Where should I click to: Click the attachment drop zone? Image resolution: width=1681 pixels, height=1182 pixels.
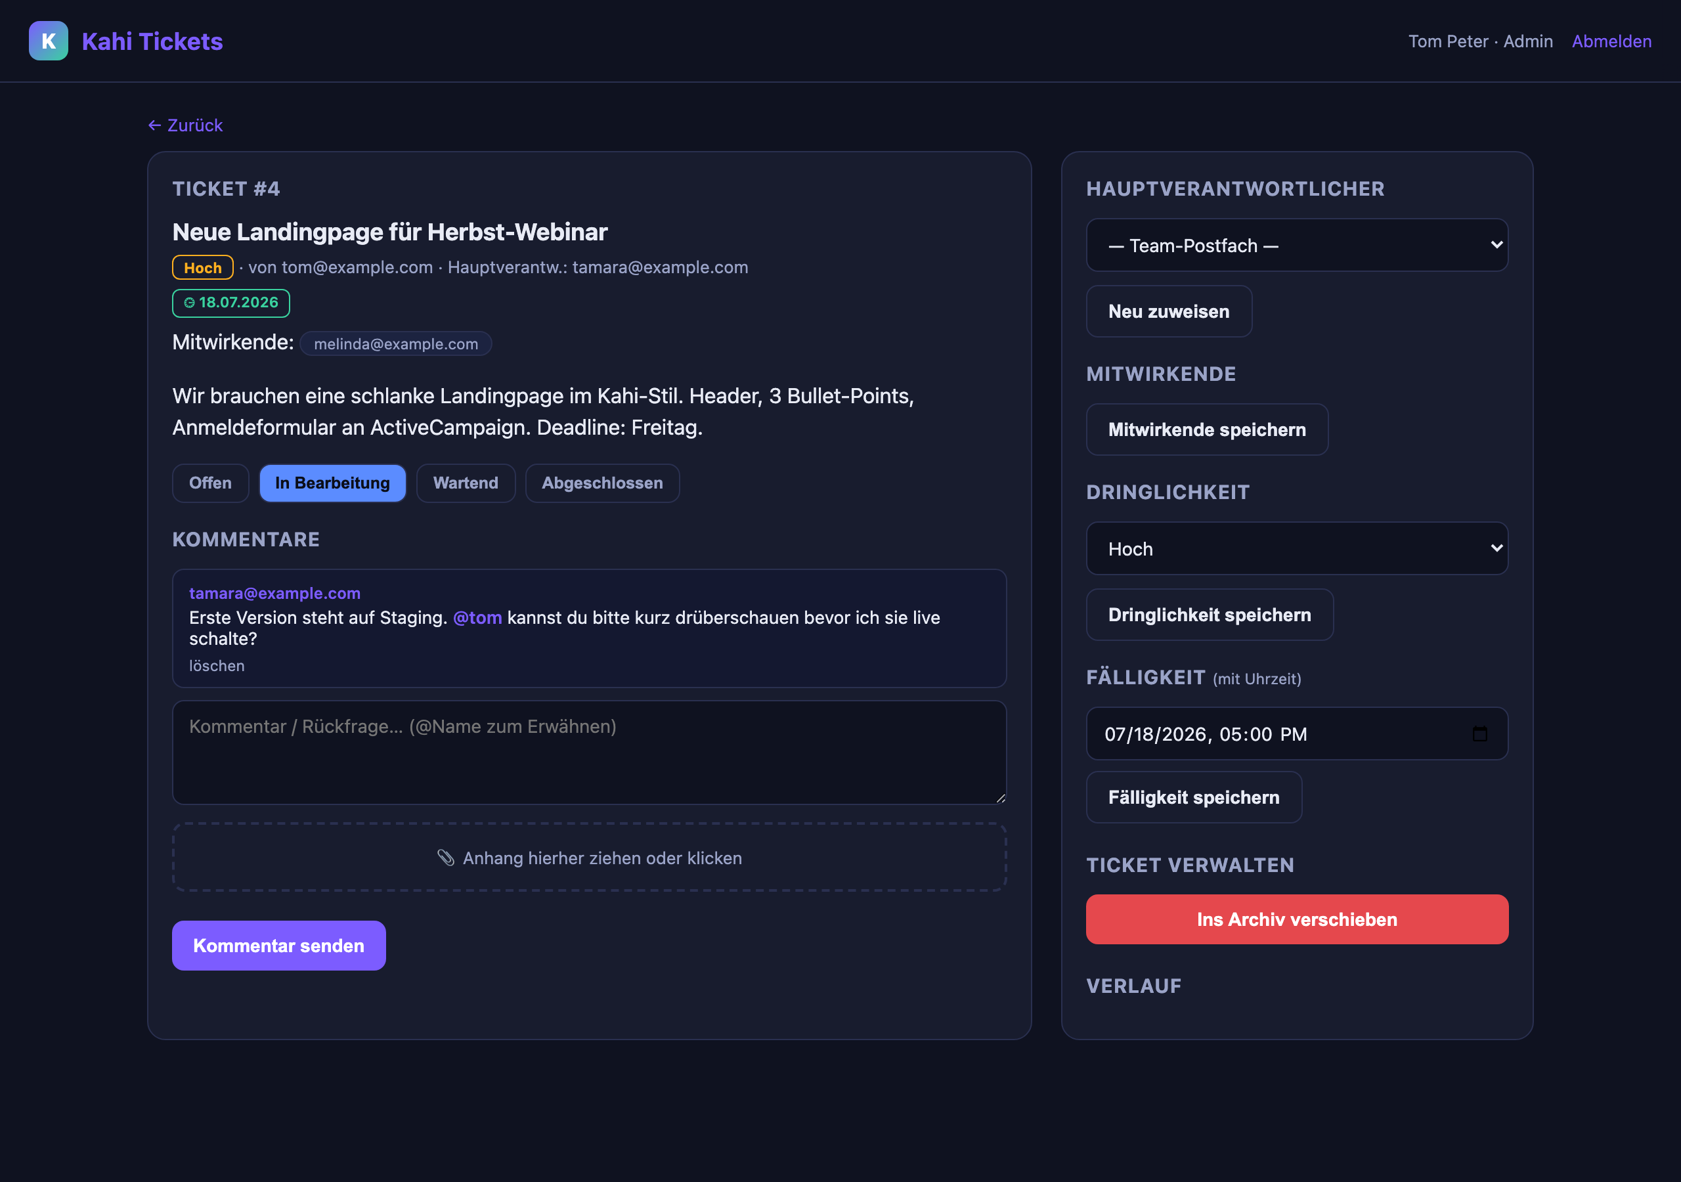pos(590,858)
